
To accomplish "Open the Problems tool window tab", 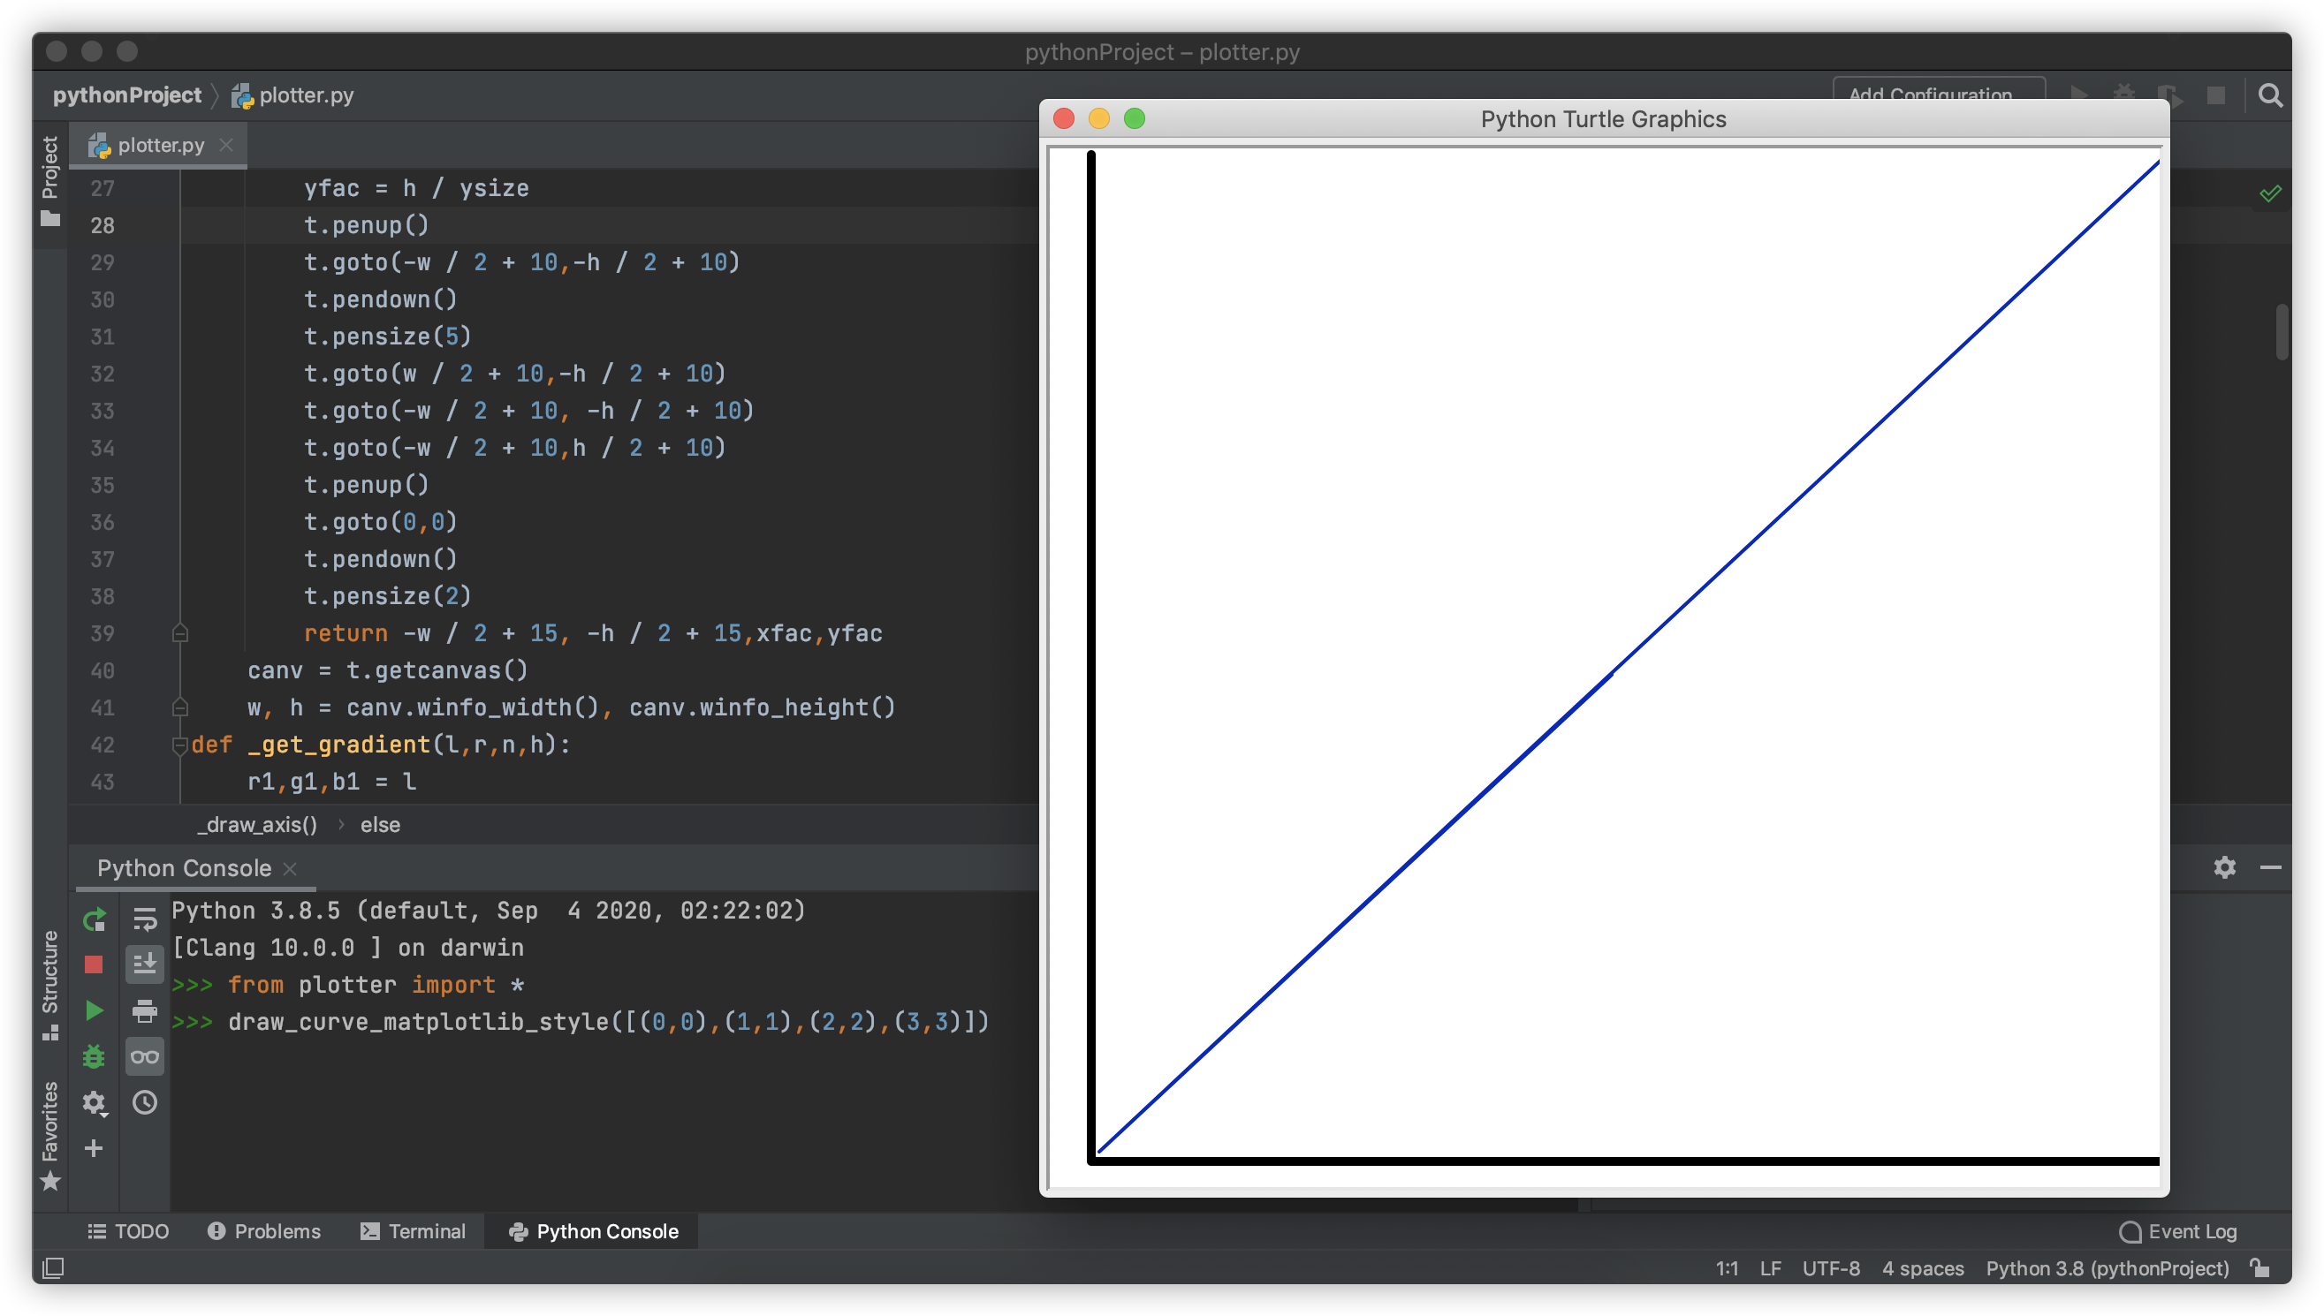I will pos(264,1231).
